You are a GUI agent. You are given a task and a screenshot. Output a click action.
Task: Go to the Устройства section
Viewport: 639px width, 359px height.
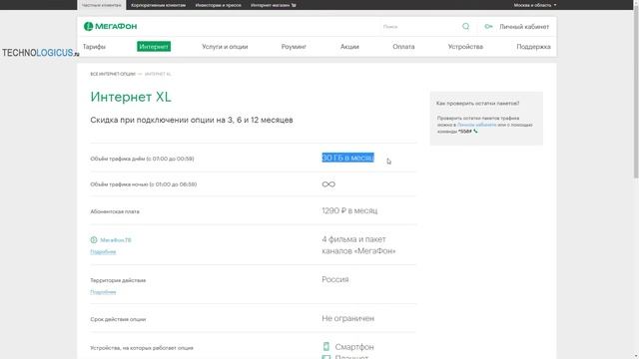point(465,47)
